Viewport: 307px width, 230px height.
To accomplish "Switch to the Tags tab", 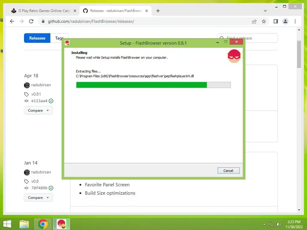I will tap(59, 38).
